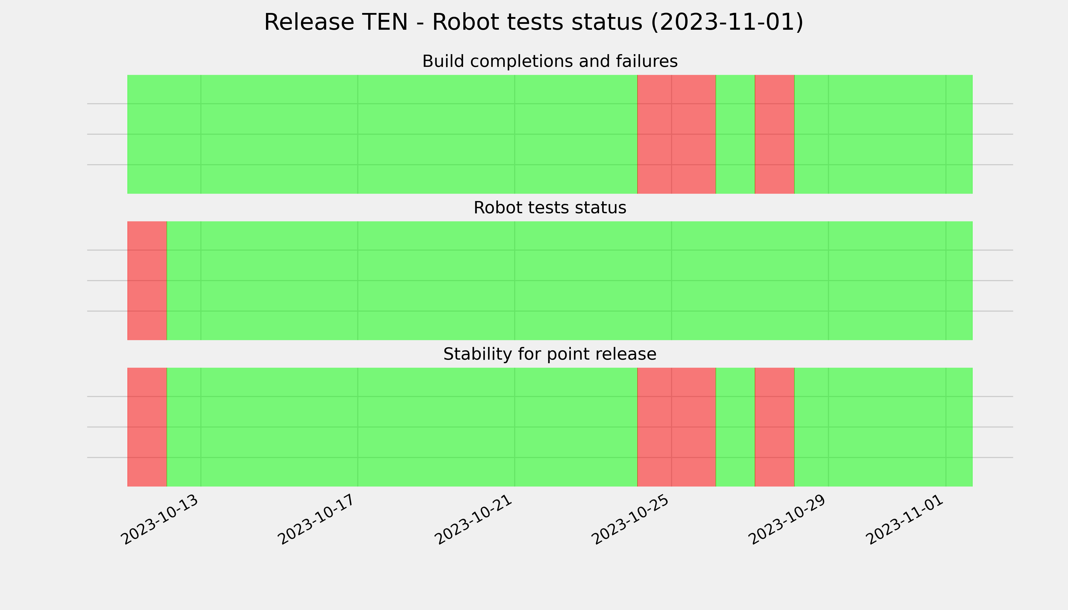
Task: Click the red block in Robot tests status chart
Action: [x=147, y=281]
